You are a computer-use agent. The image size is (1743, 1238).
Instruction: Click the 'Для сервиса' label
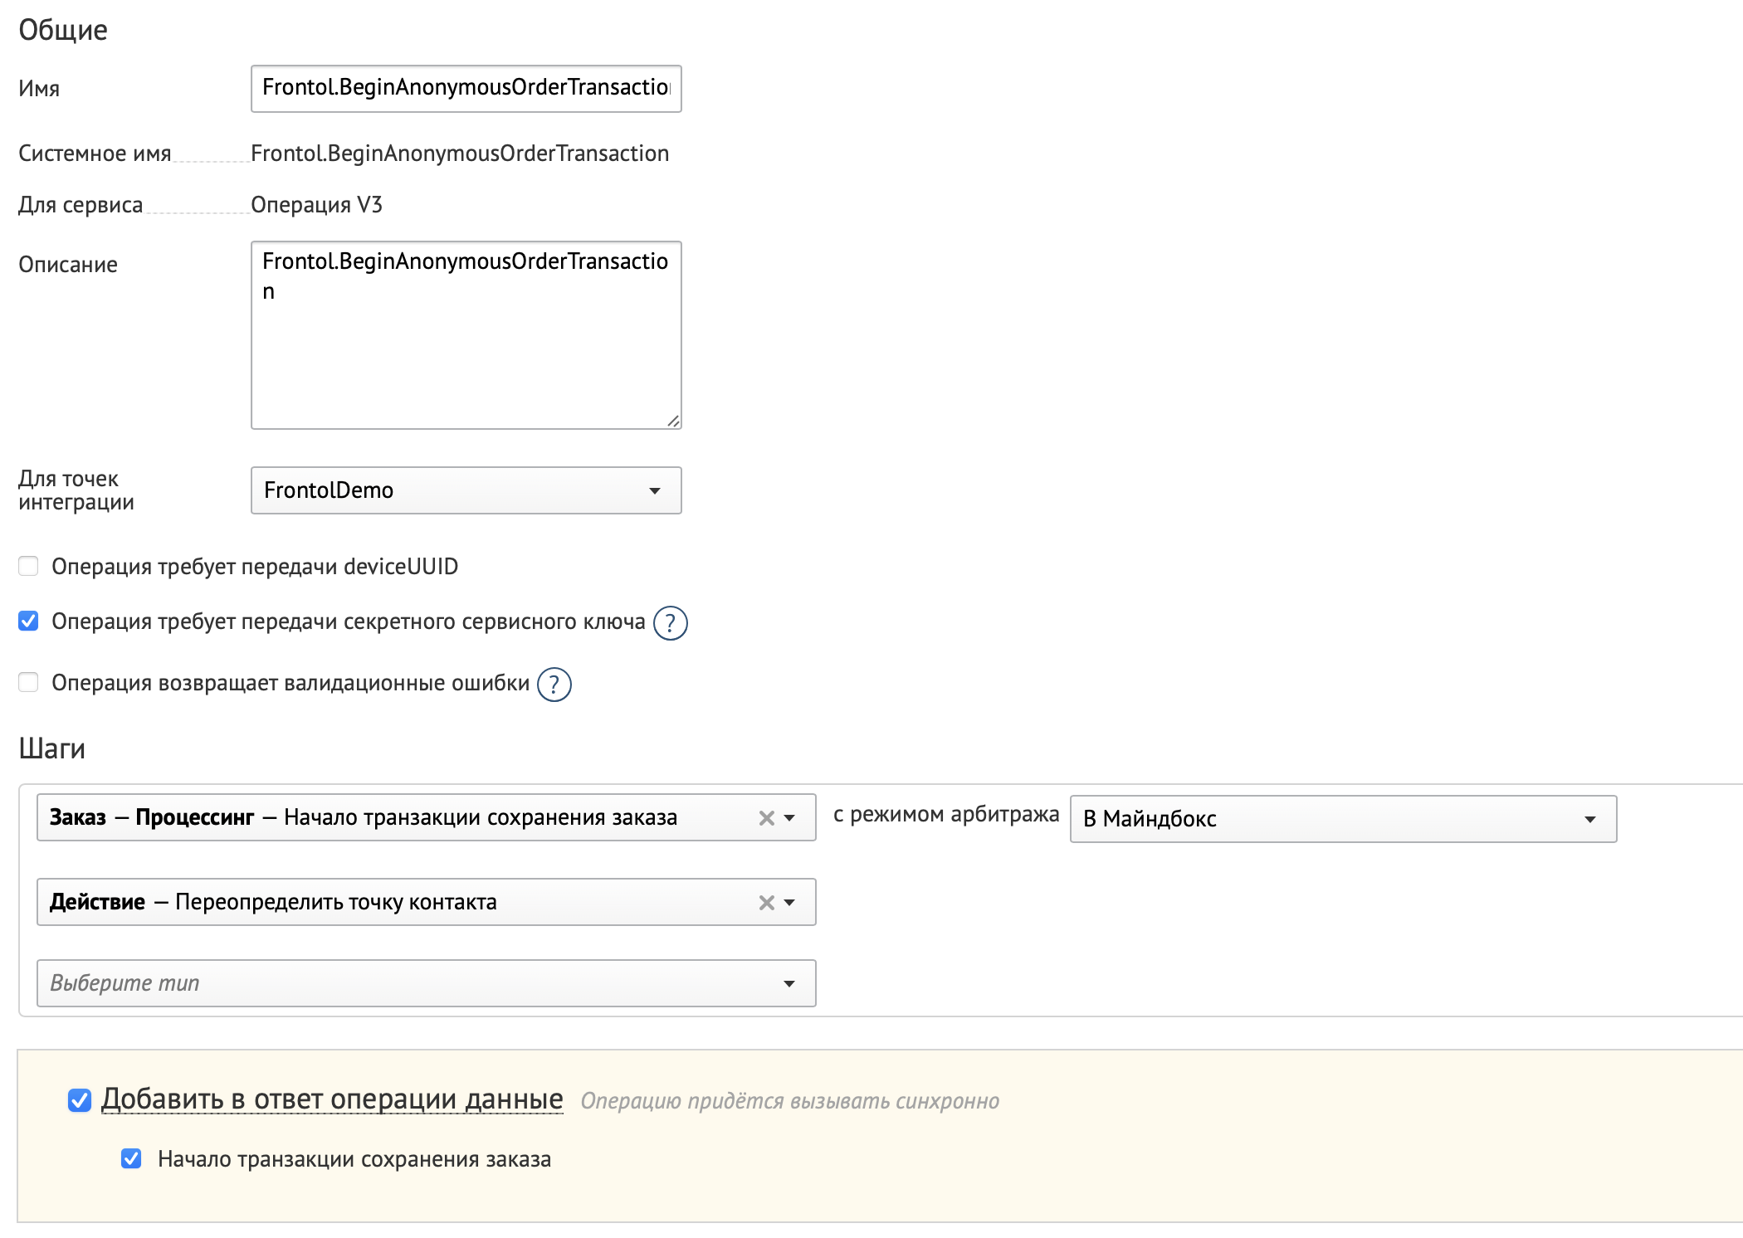tap(81, 205)
